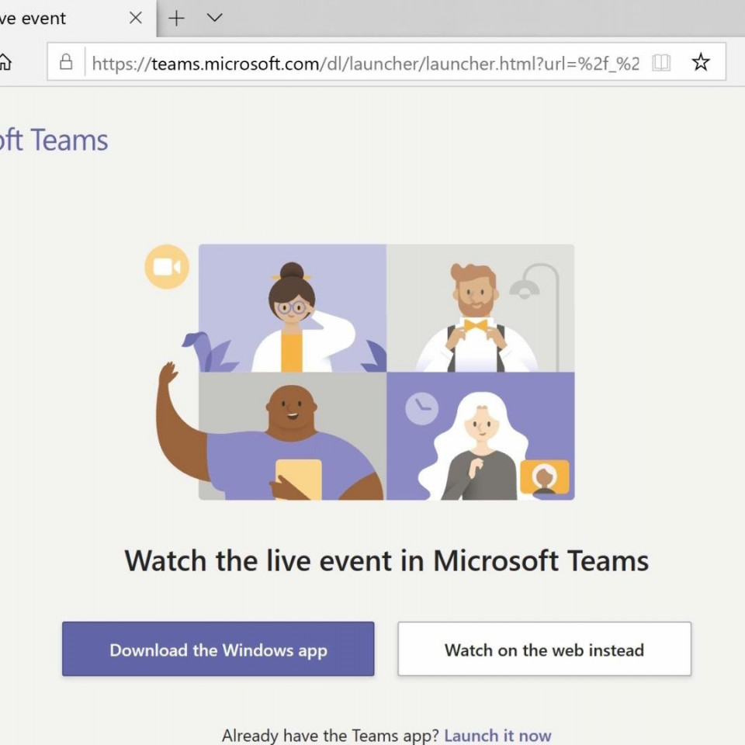Select the teams.microsoft.com address bar URL

[366, 63]
